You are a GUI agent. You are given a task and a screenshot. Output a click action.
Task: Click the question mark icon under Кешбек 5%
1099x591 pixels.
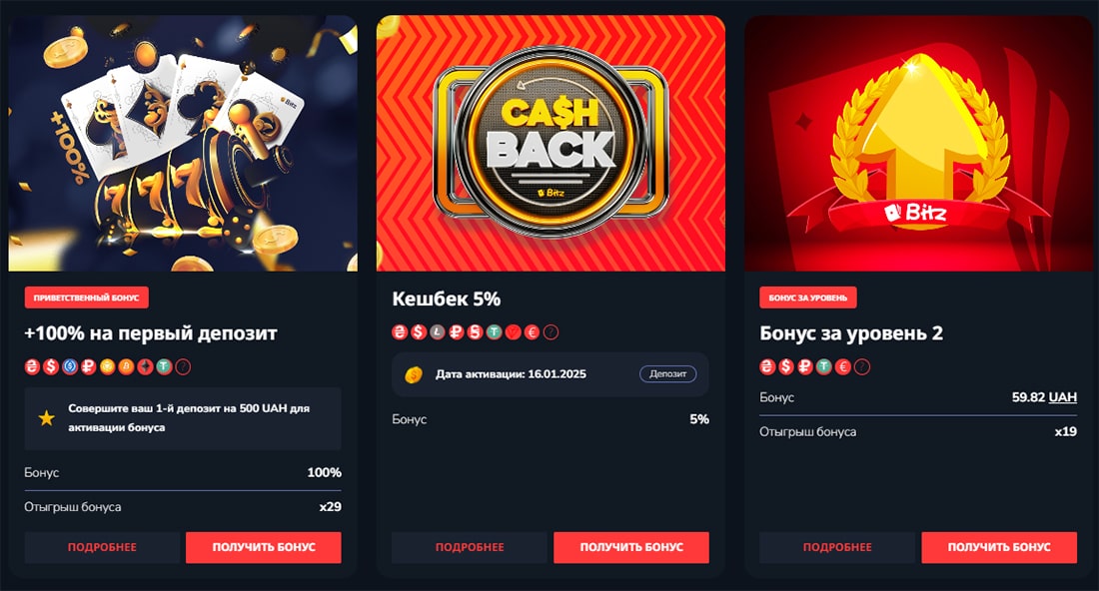click(x=550, y=331)
